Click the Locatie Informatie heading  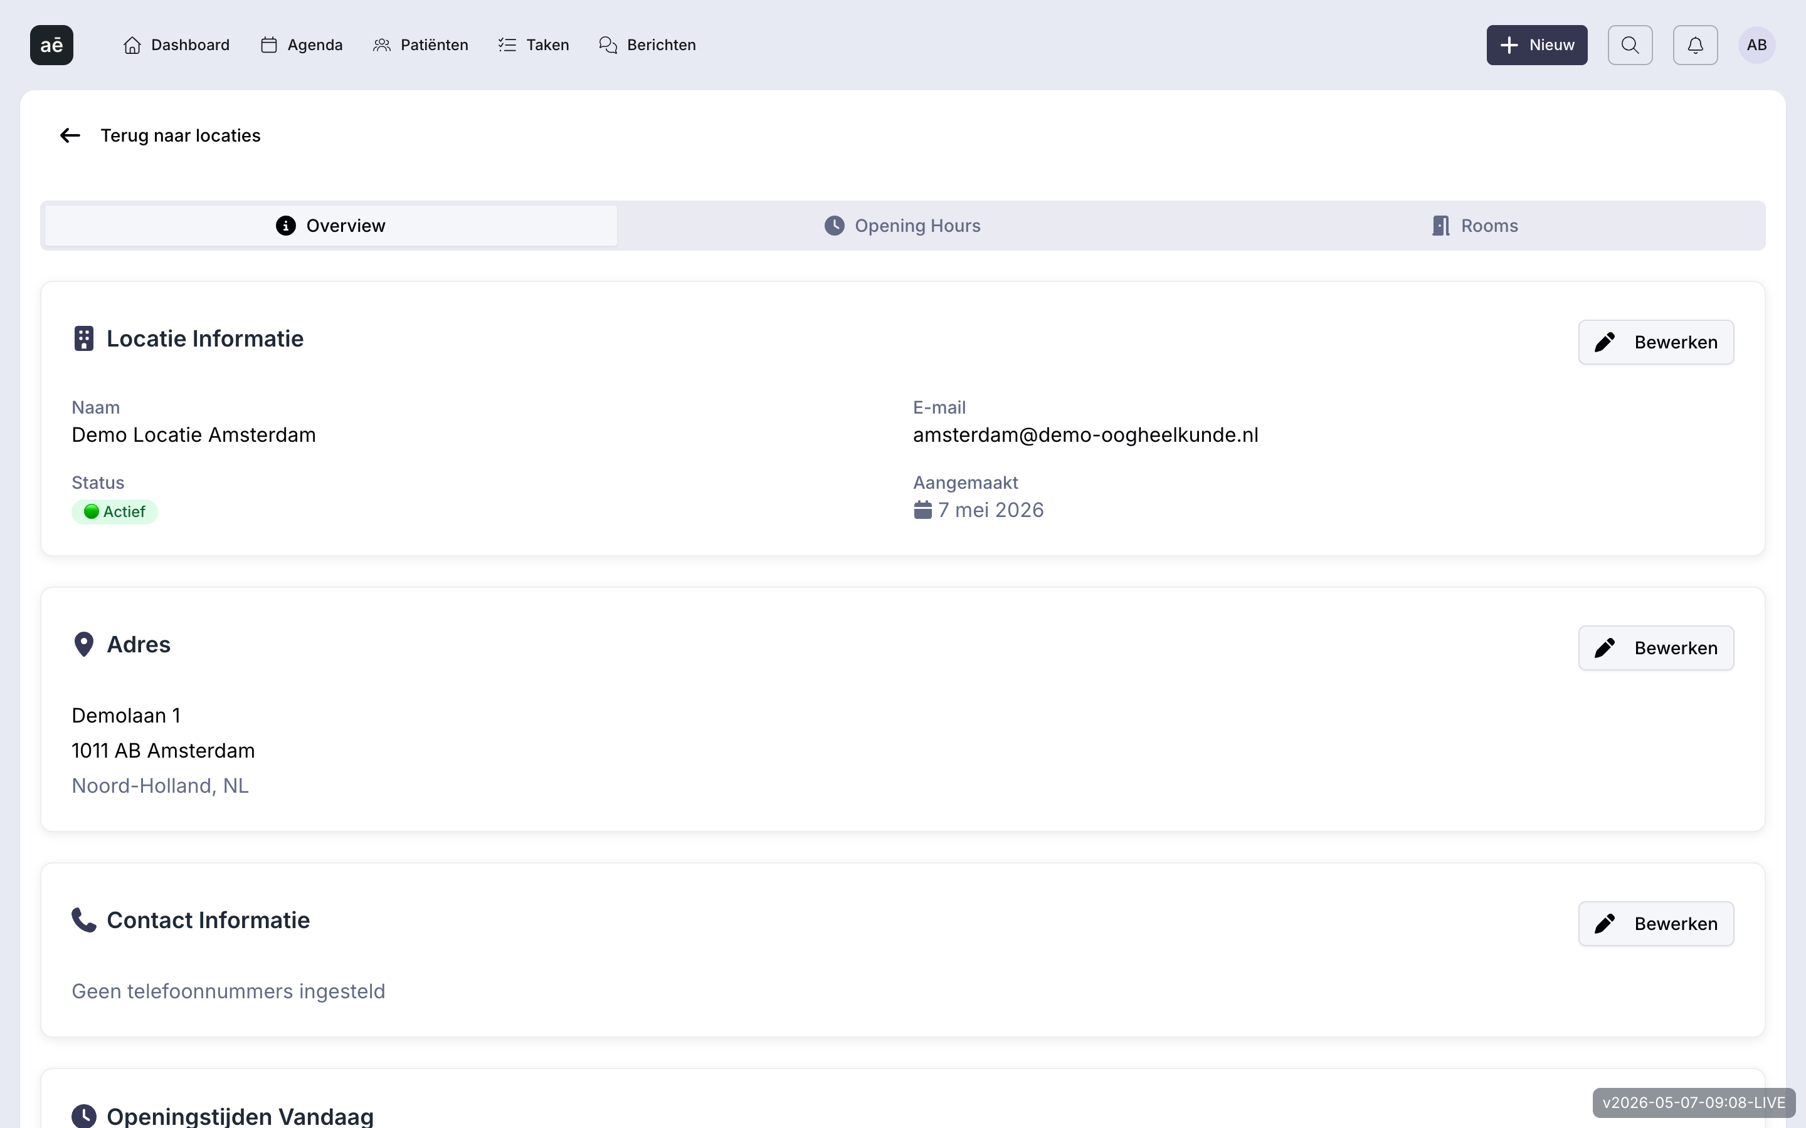coord(205,338)
